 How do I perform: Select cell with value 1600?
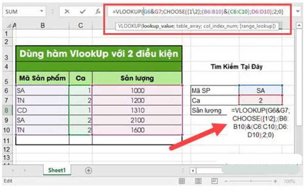point(137,130)
